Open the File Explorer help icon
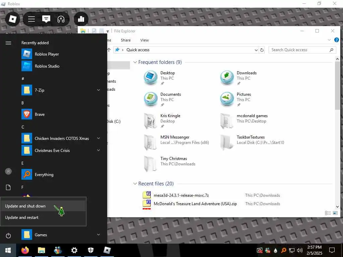 point(336,40)
